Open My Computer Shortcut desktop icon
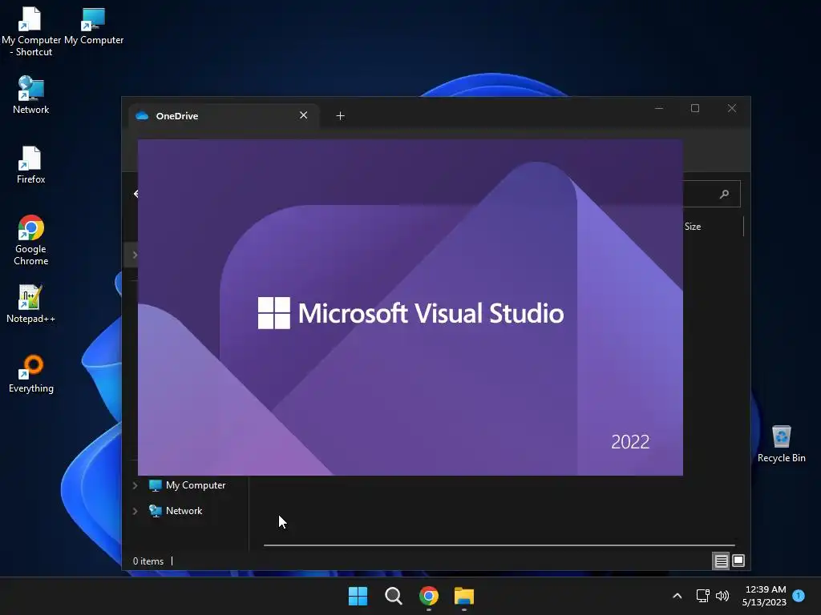The width and height of the screenshot is (821, 615). (x=30, y=31)
